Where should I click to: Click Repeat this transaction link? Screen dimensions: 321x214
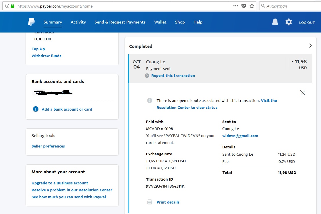coord(173,75)
